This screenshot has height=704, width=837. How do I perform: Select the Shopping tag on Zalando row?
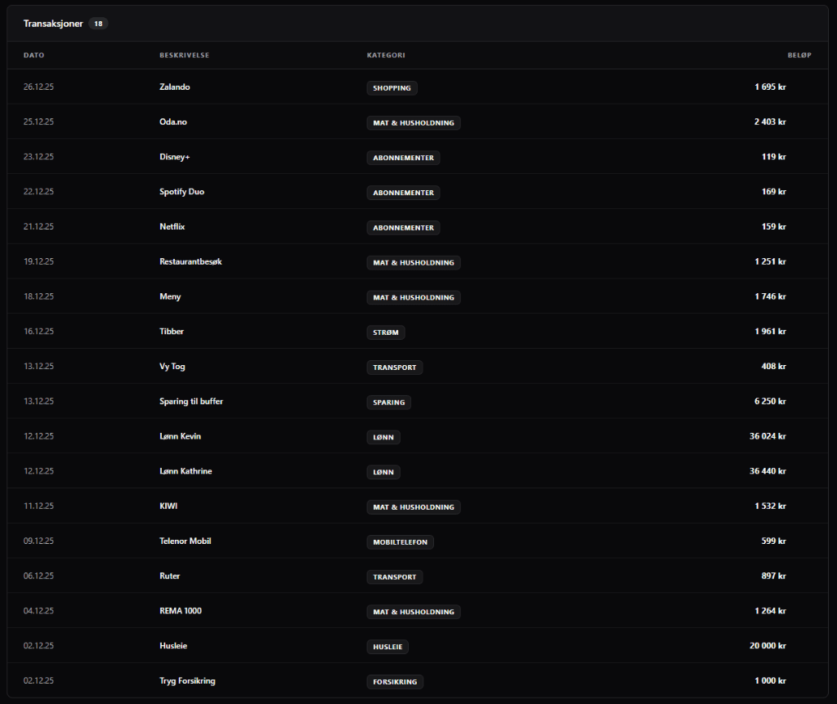point(392,88)
